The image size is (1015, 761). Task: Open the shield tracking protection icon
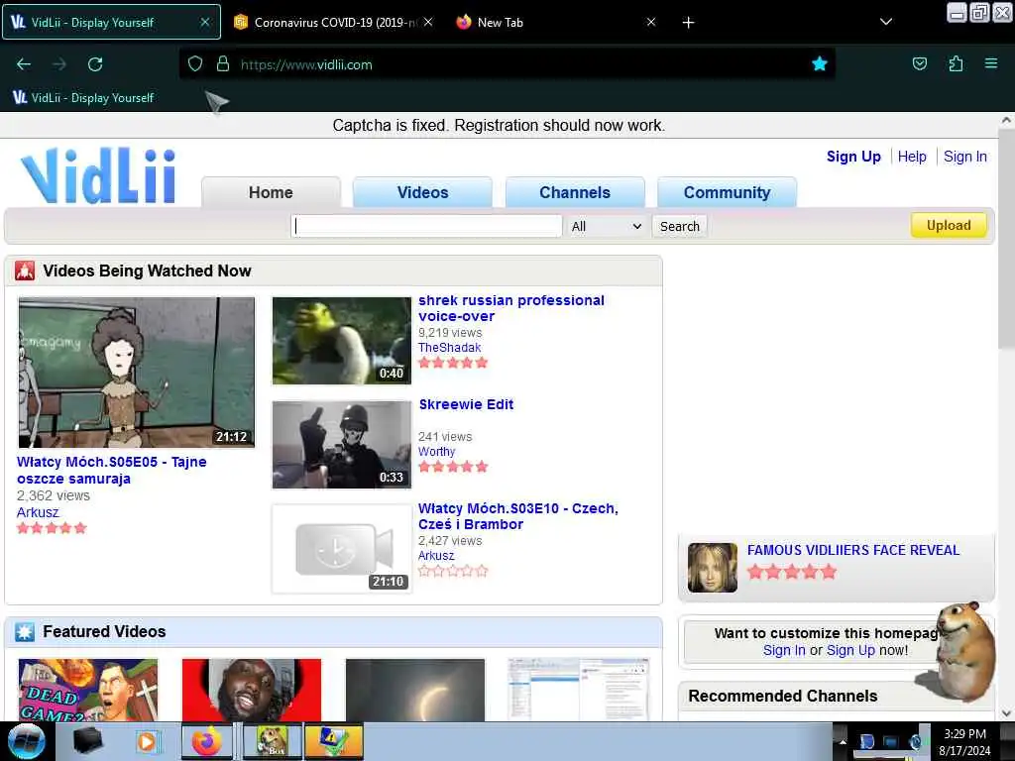(195, 64)
